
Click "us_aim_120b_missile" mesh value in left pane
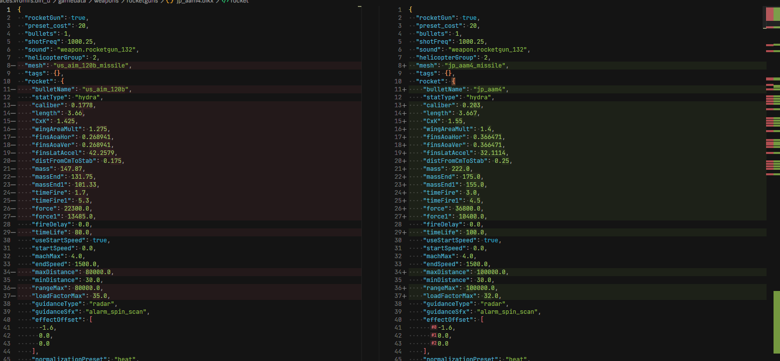tap(92, 66)
